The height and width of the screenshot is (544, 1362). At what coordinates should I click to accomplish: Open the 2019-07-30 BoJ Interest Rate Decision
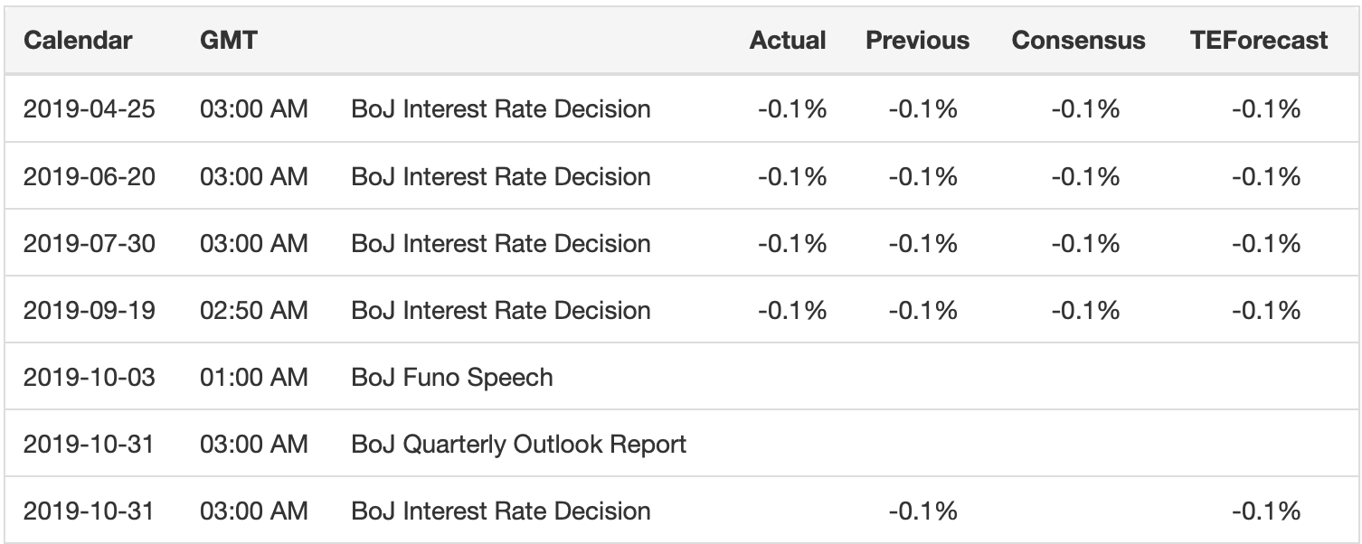pyautogui.click(x=500, y=243)
